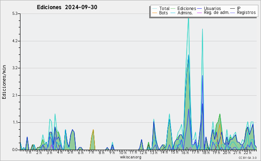Click the 'CC BY-SA 3.0' license text

[248, 158]
